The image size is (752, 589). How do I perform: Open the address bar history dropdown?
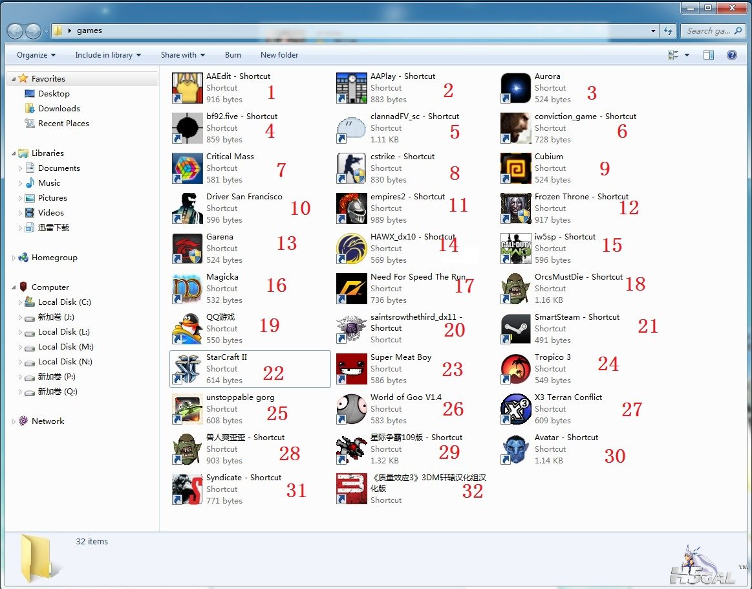653,30
